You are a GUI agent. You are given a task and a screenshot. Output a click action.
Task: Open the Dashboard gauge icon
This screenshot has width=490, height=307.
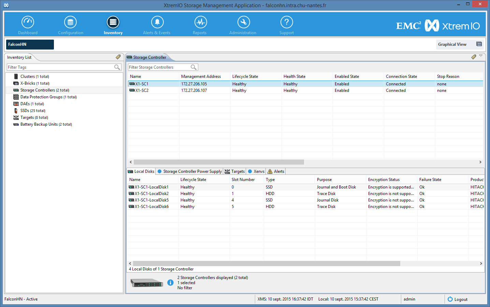pyautogui.click(x=28, y=23)
